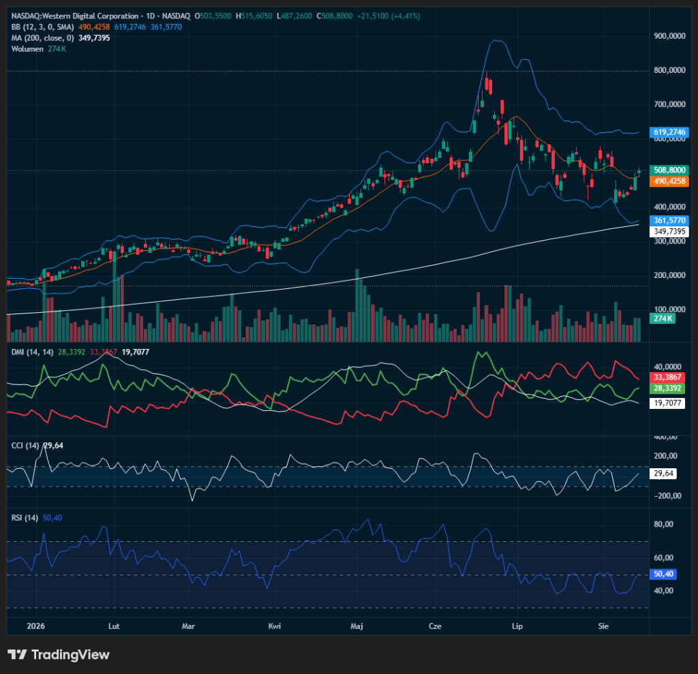The width and height of the screenshot is (698, 674).
Task: Click the Mar label on time axis
Action: (188, 626)
